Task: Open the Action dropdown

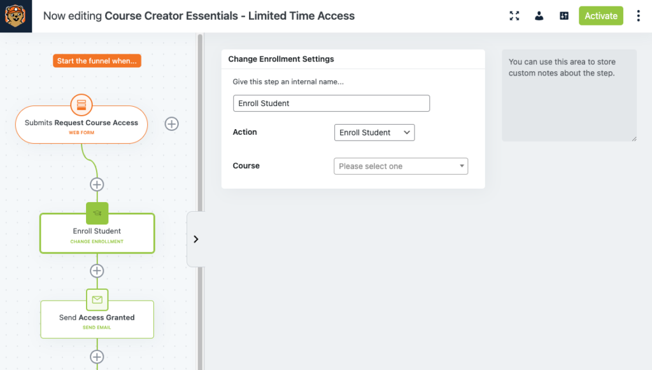Action: click(x=374, y=132)
